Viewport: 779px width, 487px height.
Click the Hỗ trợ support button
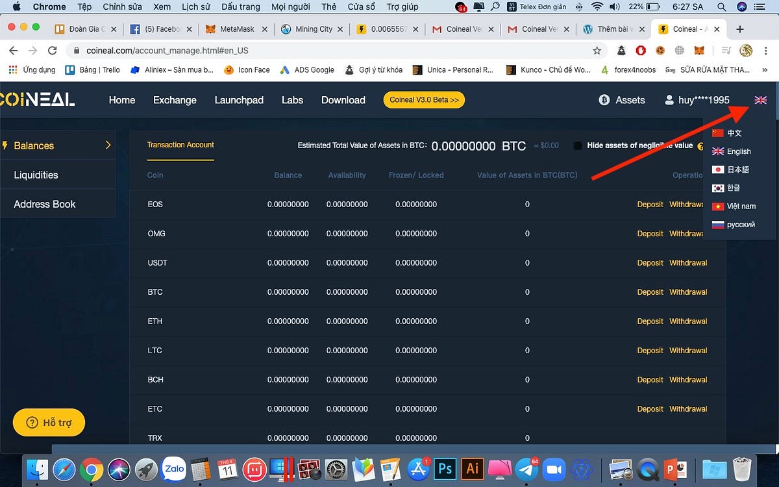pyautogui.click(x=49, y=423)
